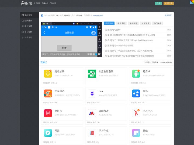
Task: Open 疑难求助 lightbulb forum icon
Action: coord(48,74)
